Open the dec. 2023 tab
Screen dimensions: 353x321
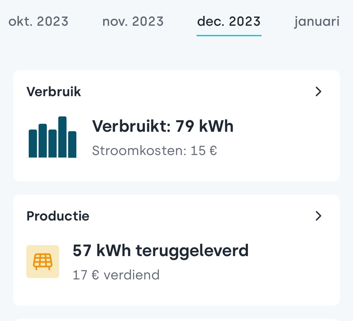229,21
